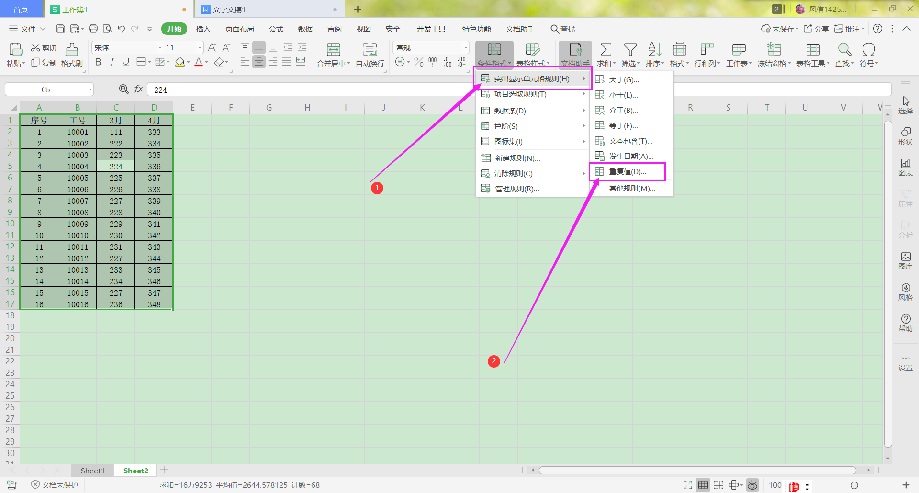
Task: Click the Save icon in quick toolbar
Action: pyautogui.click(x=60, y=29)
